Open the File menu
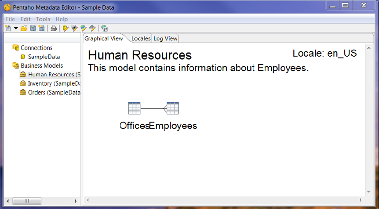Viewport: 379px width, 209px height. pyautogui.click(x=11, y=19)
